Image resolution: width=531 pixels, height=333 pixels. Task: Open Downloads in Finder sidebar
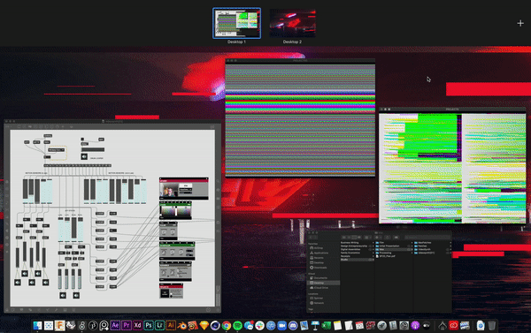coord(319,268)
